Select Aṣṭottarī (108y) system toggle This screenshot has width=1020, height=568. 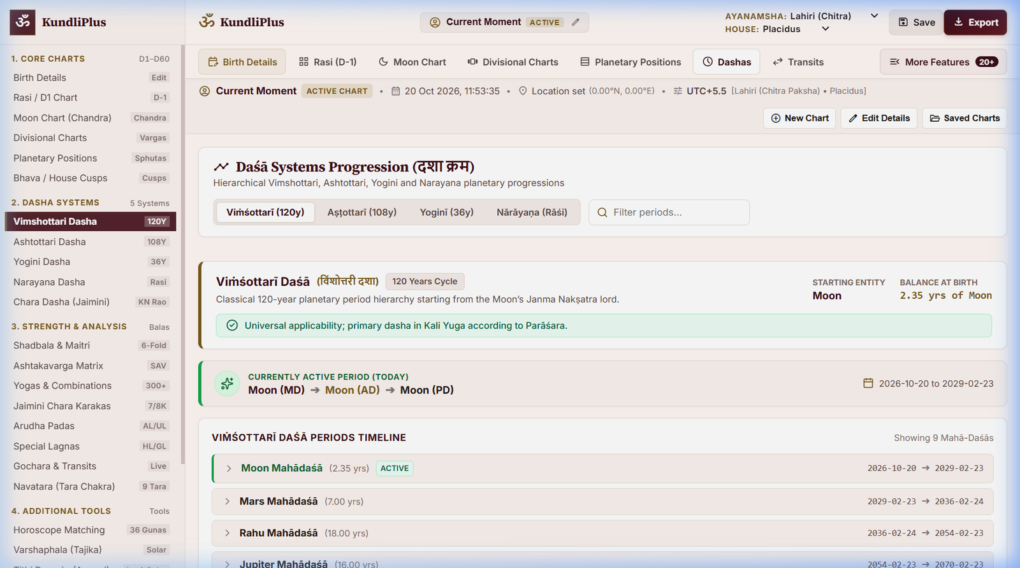(362, 212)
